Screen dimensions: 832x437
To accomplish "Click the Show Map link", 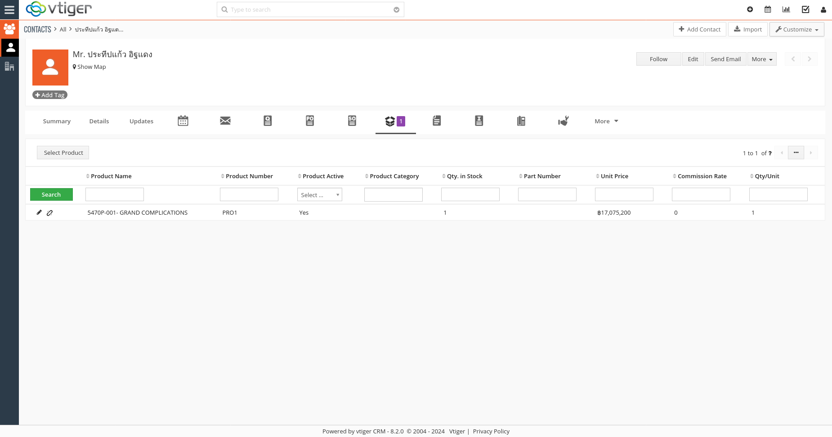I will click(89, 67).
